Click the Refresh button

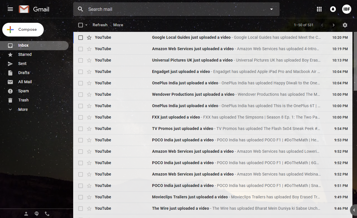[x=100, y=25]
